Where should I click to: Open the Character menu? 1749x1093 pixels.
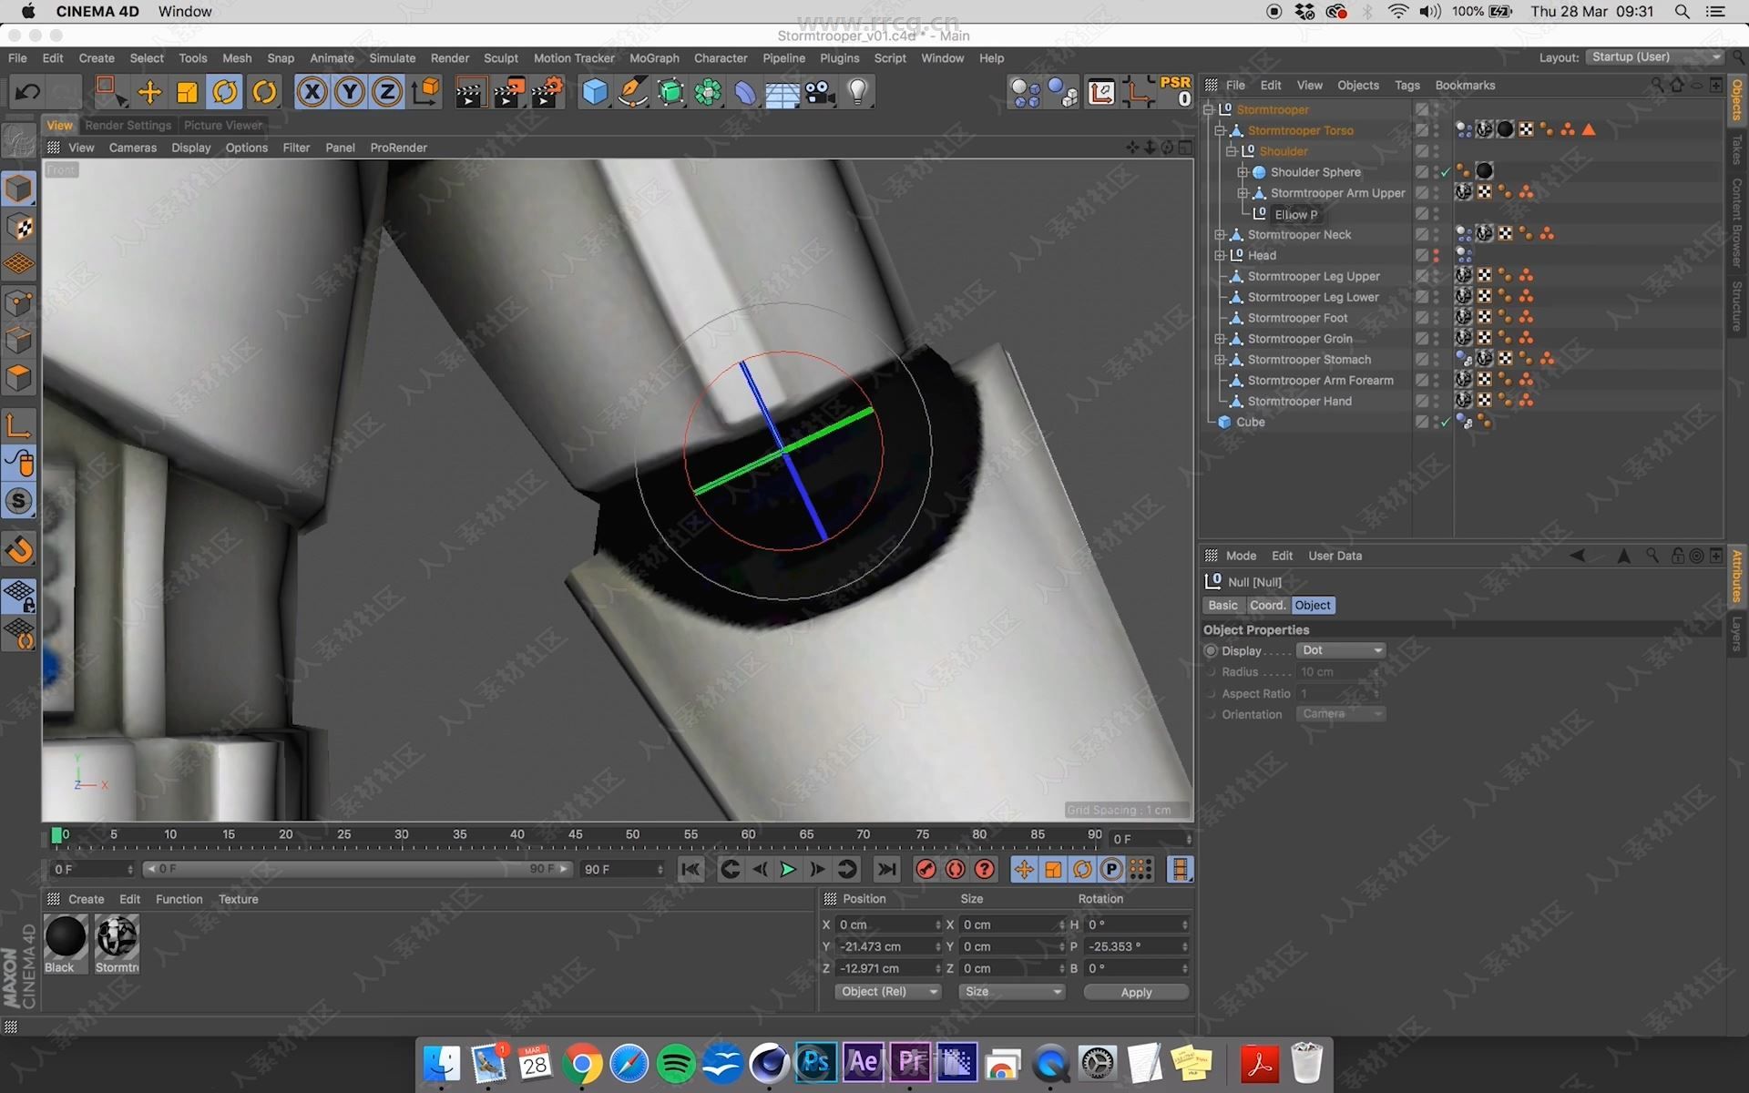coord(721,58)
